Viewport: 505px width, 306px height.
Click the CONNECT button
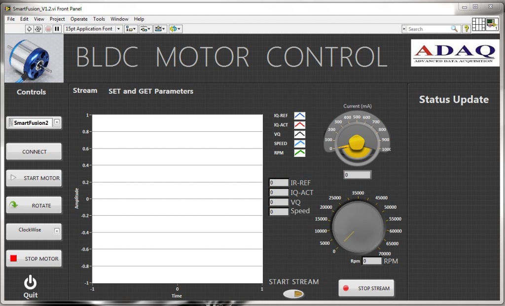tap(34, 152)
